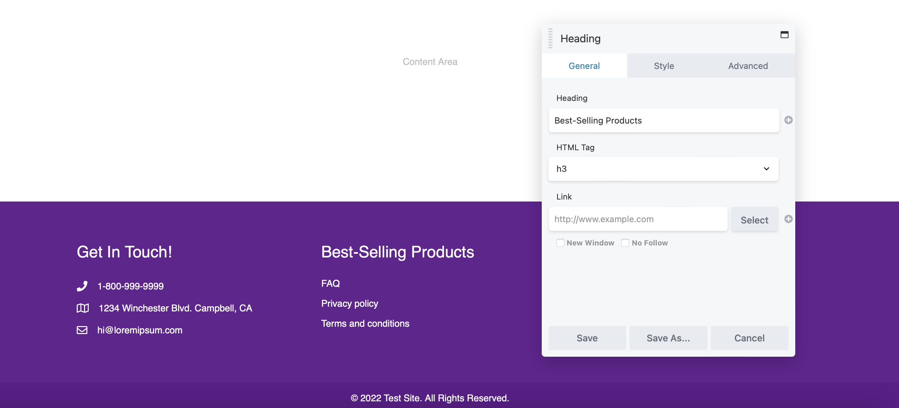Click the drag handle icon on Heading panel
The image size is (899, 408).
click(549, 38)
